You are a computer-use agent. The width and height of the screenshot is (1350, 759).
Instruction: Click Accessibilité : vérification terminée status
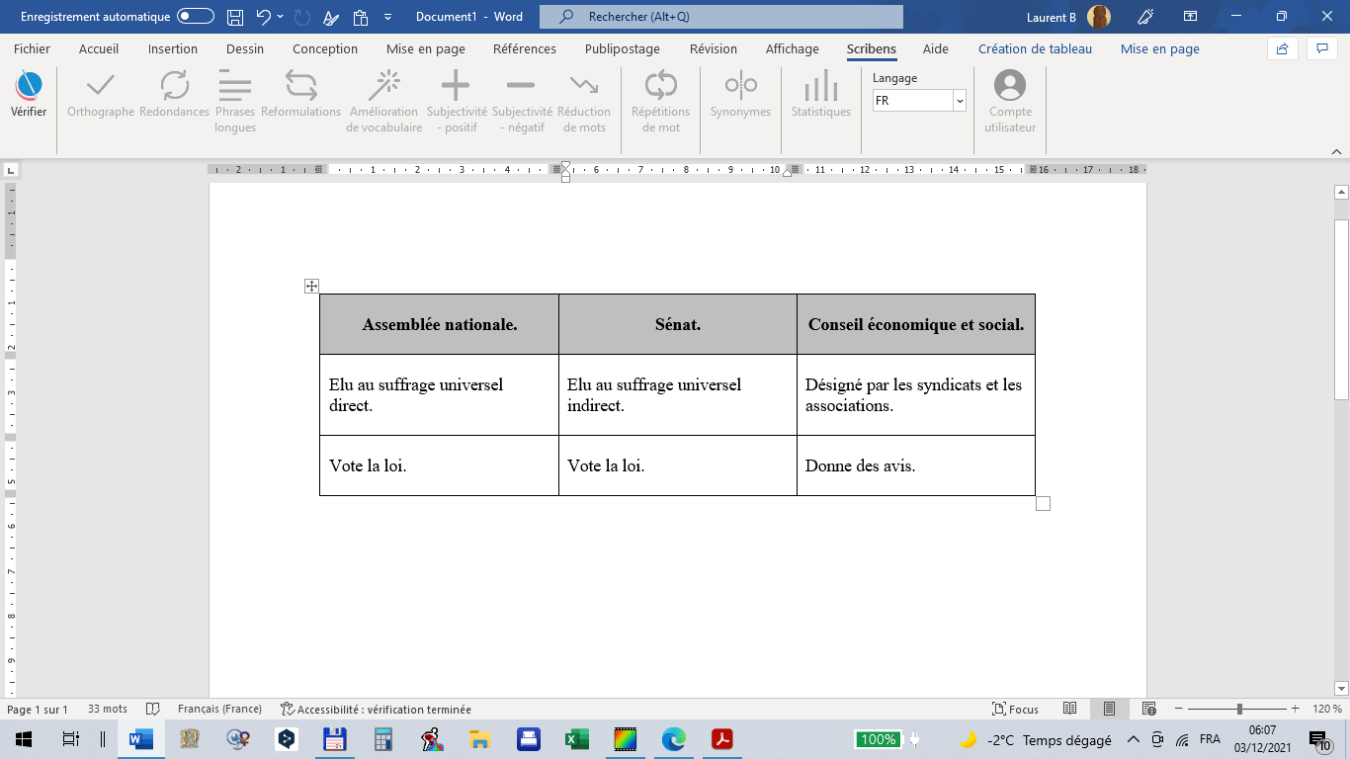[376, 710]
